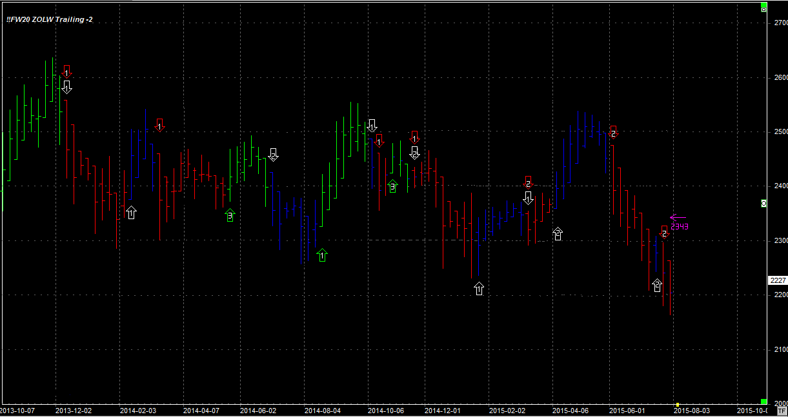Click the magenta arrow above 2343
This screenshot has height=417, width=788.
[x=678, y=218]
